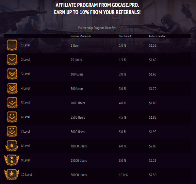Click the 4 Level triple chevron badge

click(x=12, y=88)
